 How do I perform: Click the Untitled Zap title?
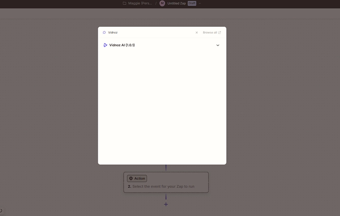176,3
